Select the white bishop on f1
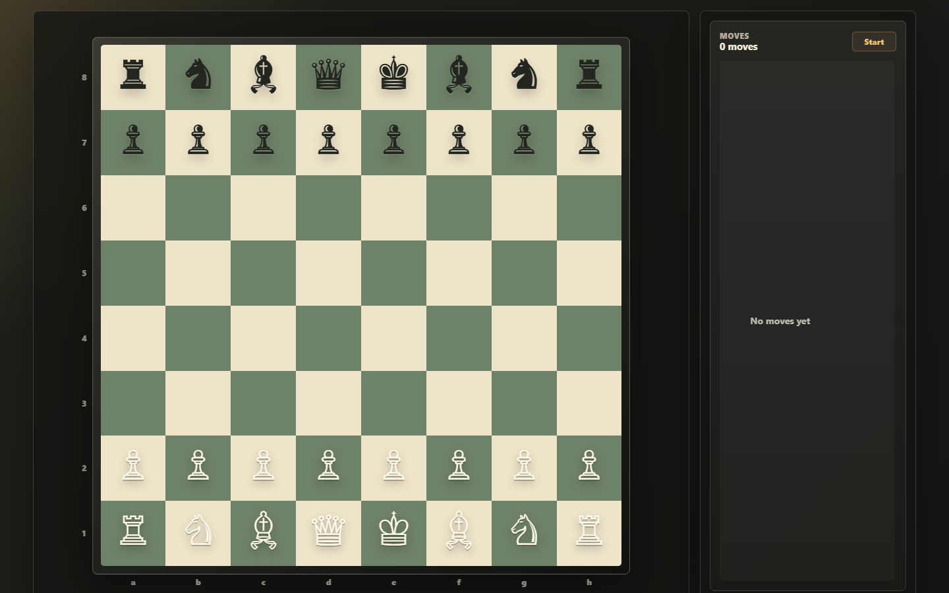This screenshot has width=949, height=593. pos(459,533)
